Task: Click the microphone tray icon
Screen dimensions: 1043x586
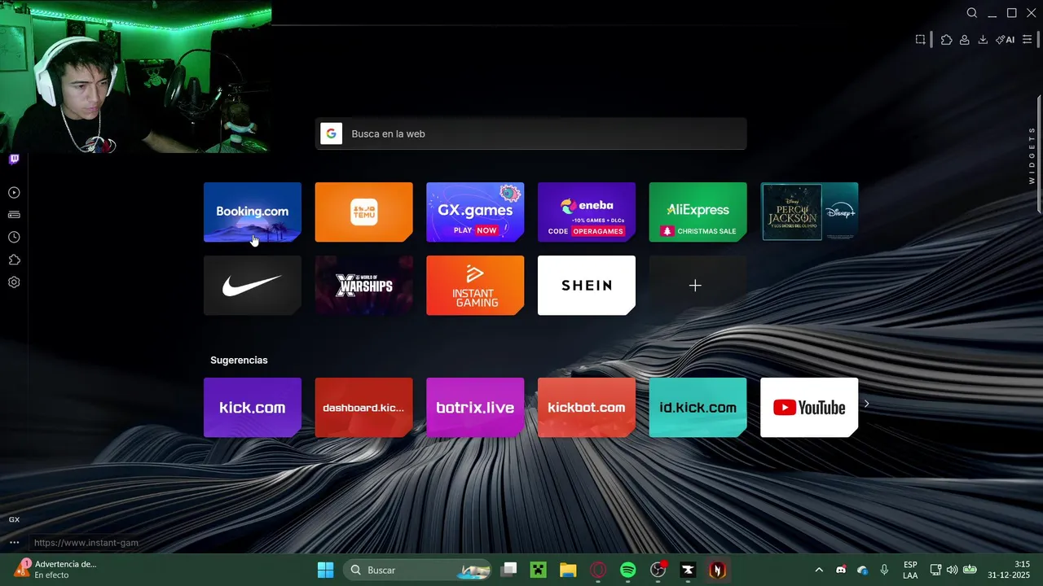Action: [884, 570]
